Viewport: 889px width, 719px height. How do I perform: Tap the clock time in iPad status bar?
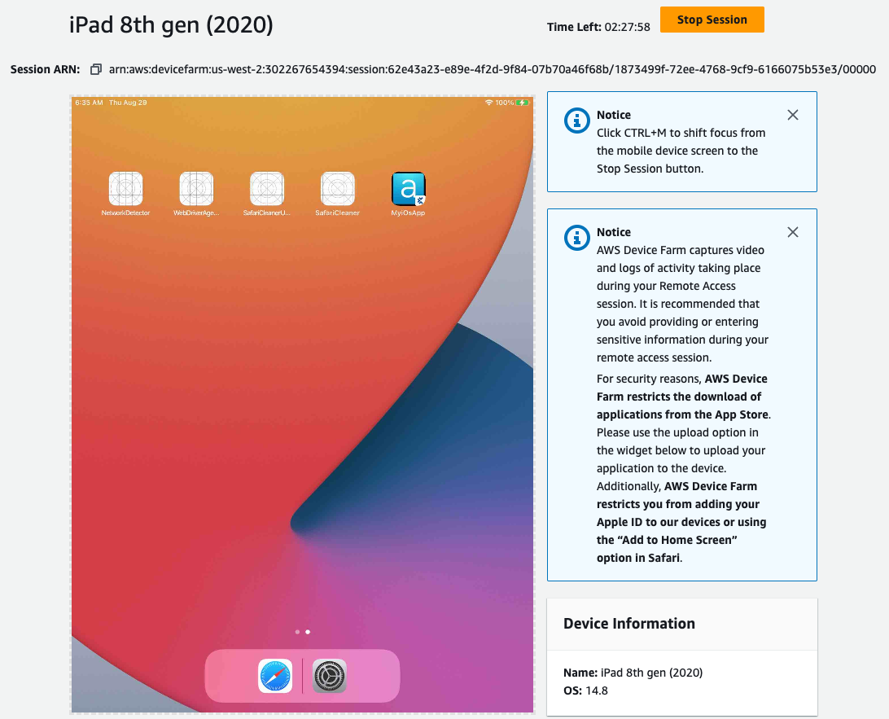click(x=89, y=103)
